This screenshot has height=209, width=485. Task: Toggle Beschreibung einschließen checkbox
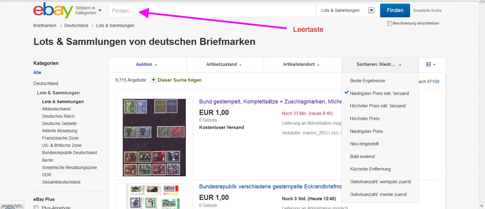[x=390, y=23]
